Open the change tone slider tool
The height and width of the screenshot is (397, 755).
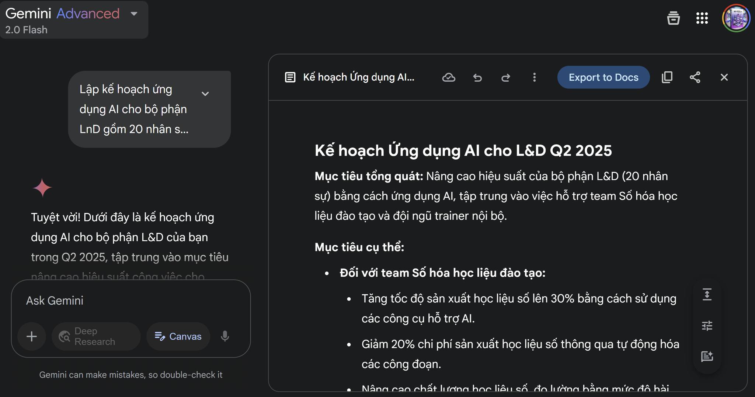click(707, 326)
